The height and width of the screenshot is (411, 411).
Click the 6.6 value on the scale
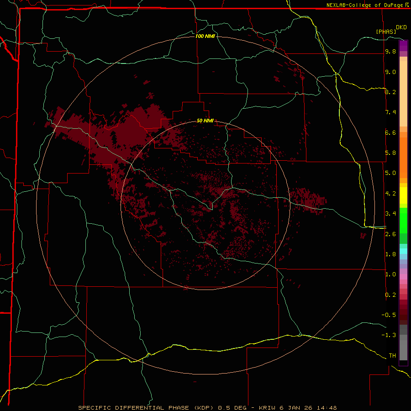(x=390, y=132)
